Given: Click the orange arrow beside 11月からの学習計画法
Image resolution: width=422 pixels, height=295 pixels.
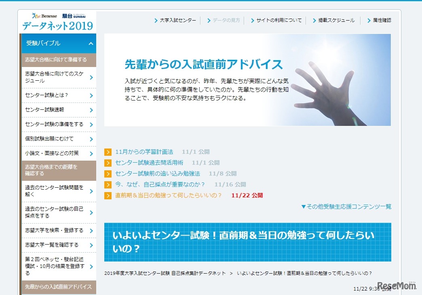Looking at the screenshot, I should tap(108, 152).
